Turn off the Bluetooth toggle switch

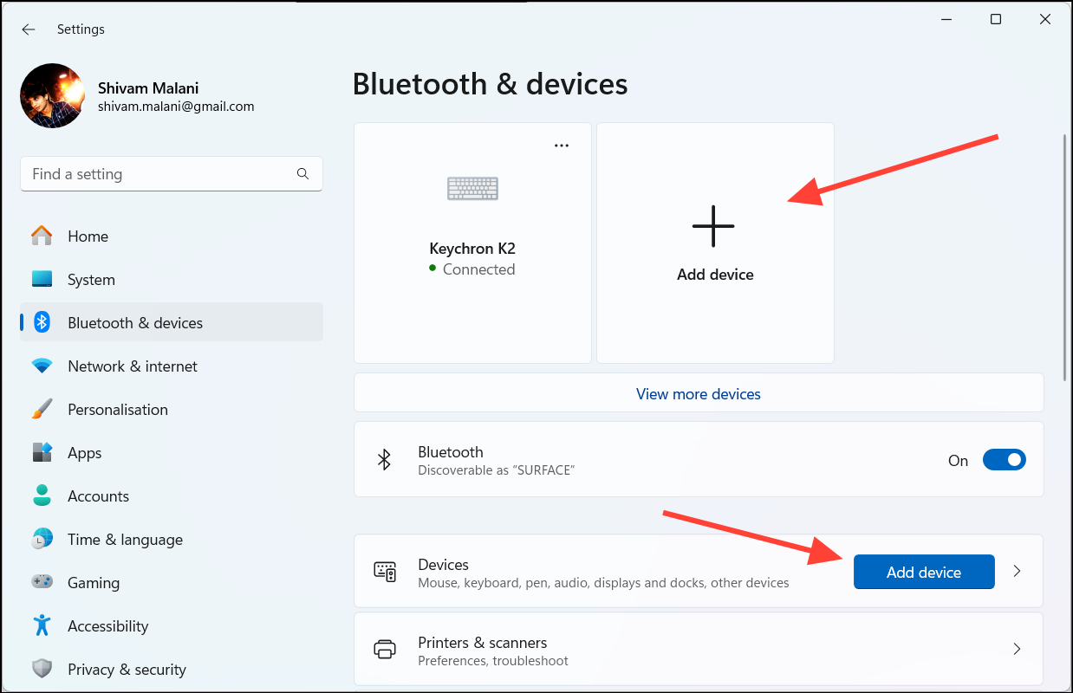pos(1004,460)
